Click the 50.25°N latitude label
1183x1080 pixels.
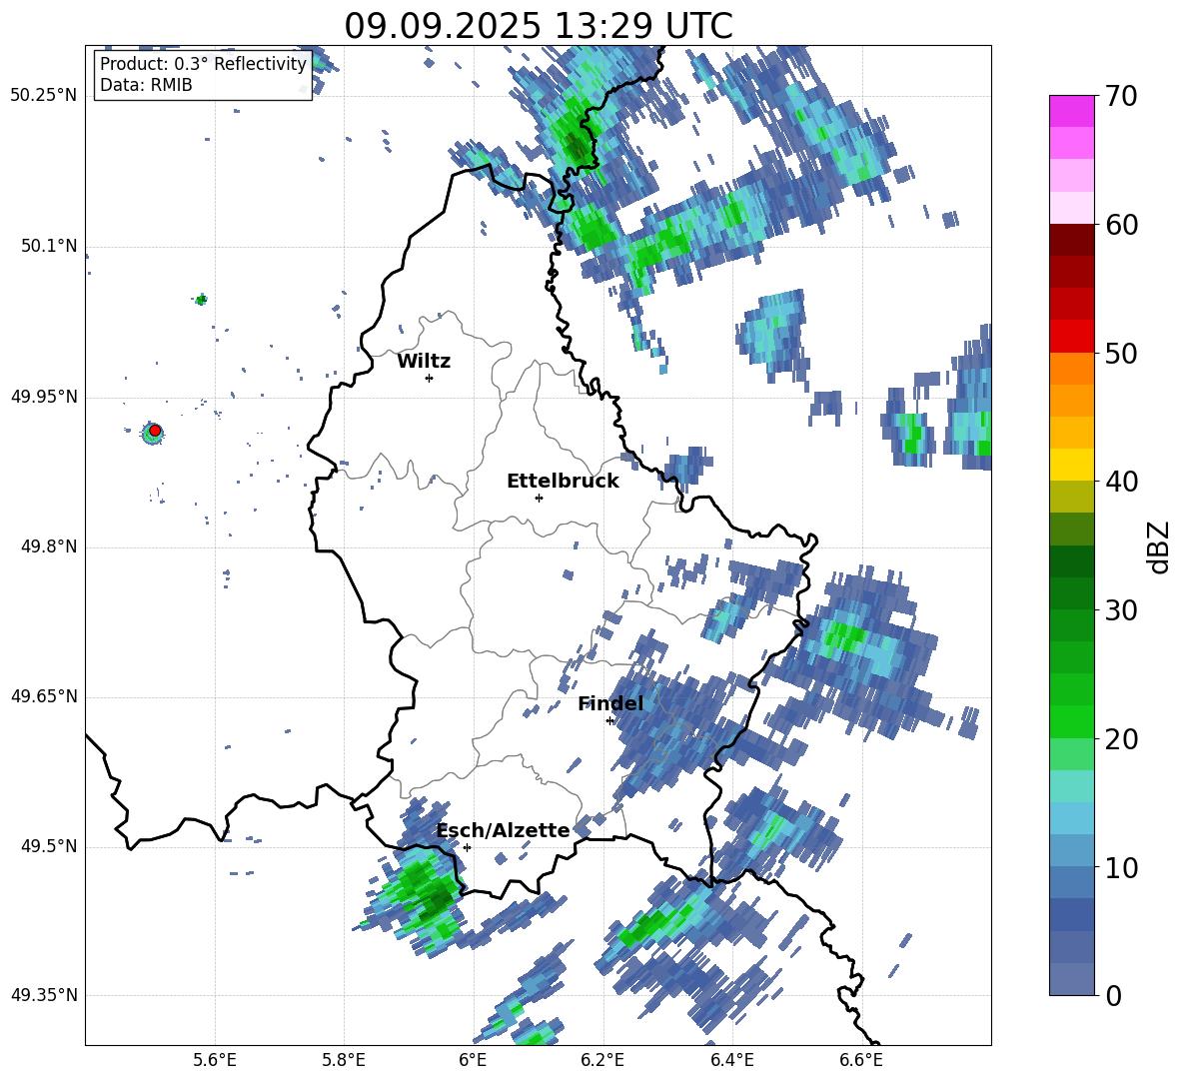tap(44, 96)
